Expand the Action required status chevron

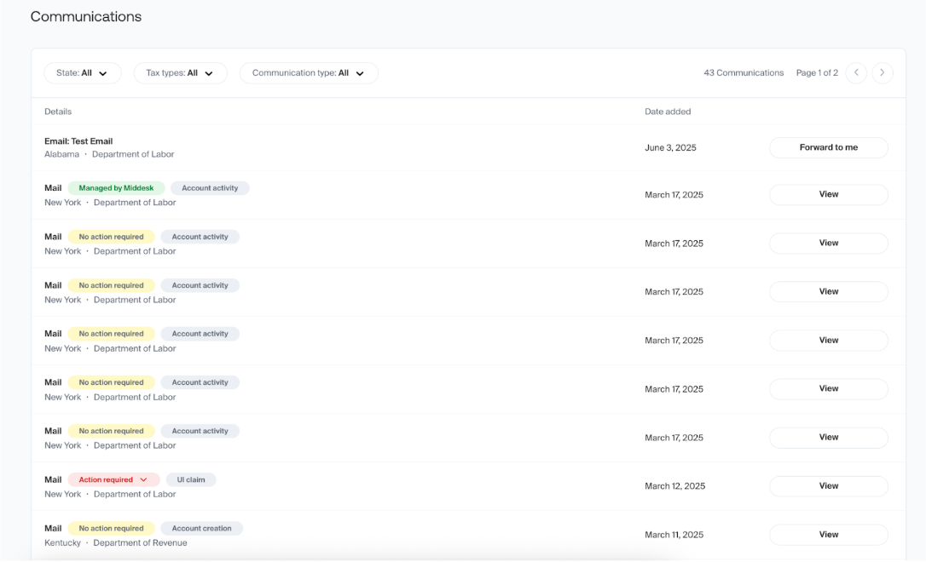[143, 480]
